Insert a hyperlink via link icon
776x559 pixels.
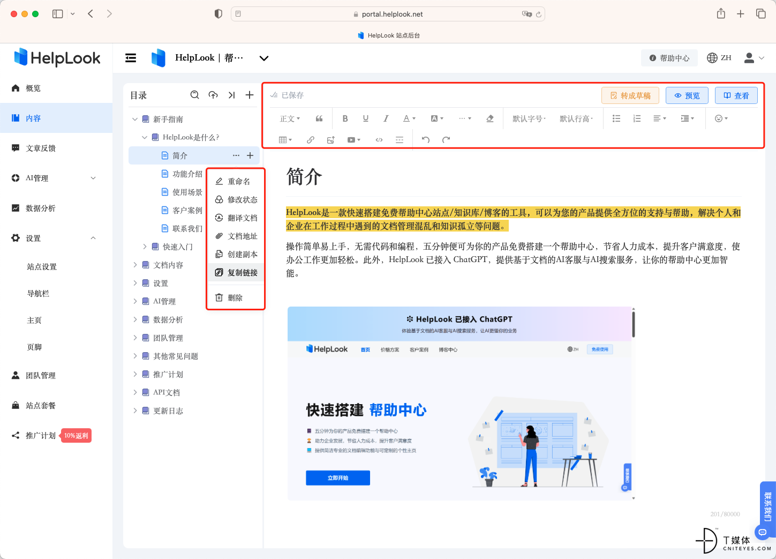pos(311,140)
